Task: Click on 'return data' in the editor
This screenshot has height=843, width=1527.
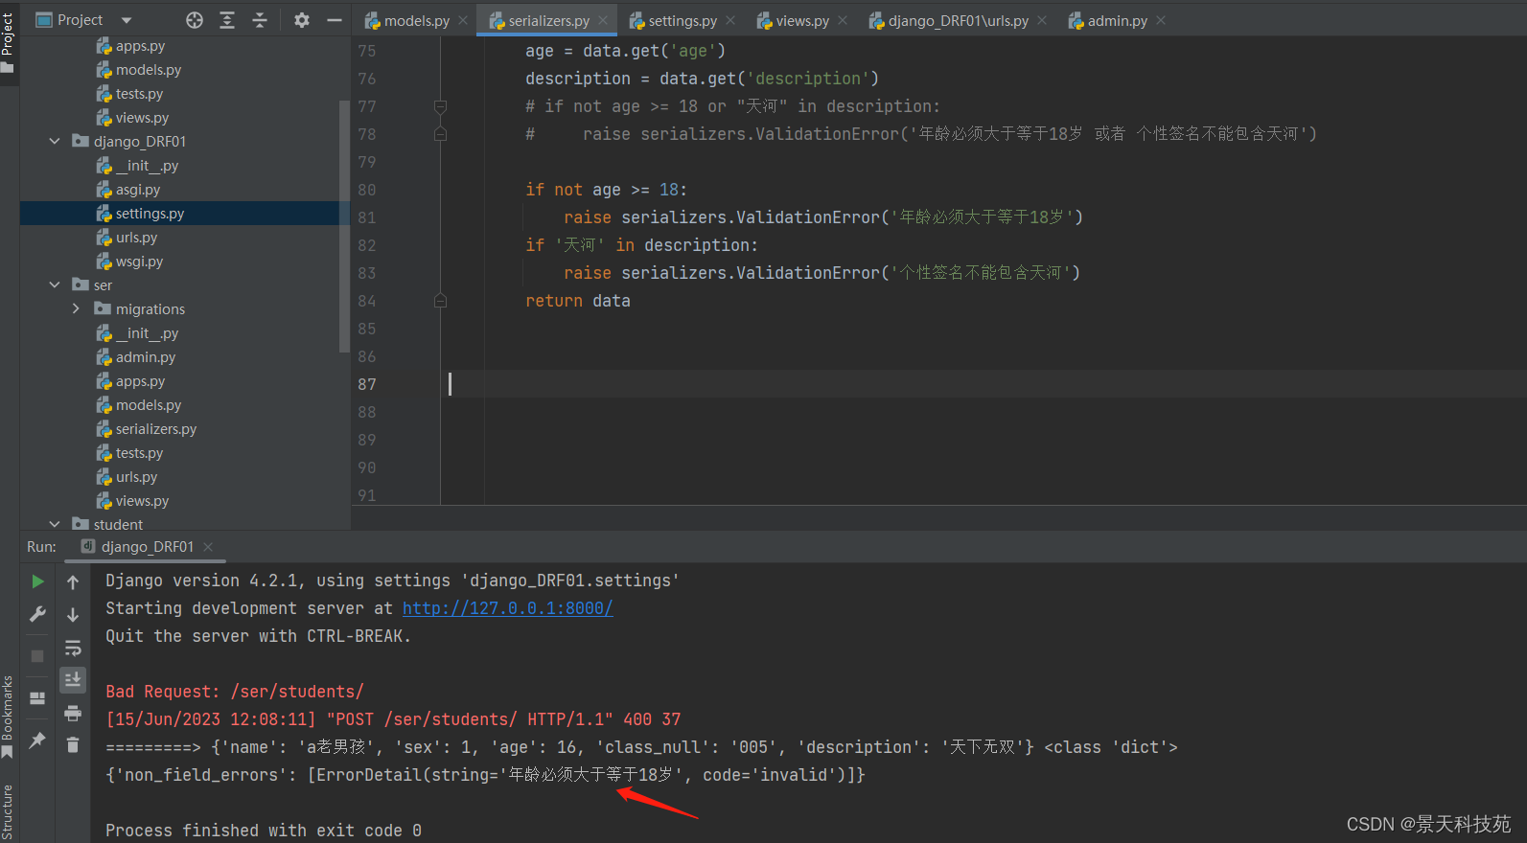Action: tap(578, 301)
